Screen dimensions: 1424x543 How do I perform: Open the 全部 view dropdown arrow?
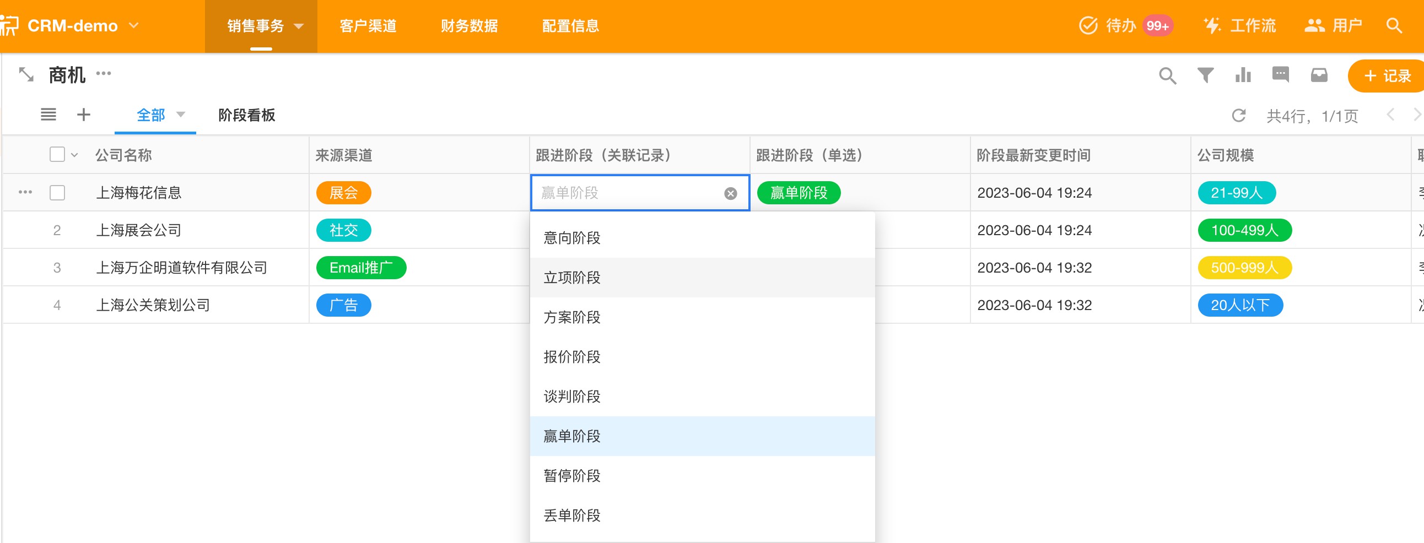[x=181, y=115]
